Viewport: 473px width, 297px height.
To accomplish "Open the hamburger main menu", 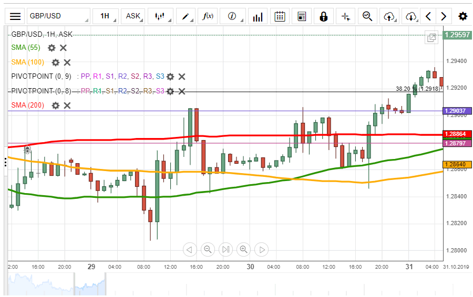I will click(x=16, y=16).
